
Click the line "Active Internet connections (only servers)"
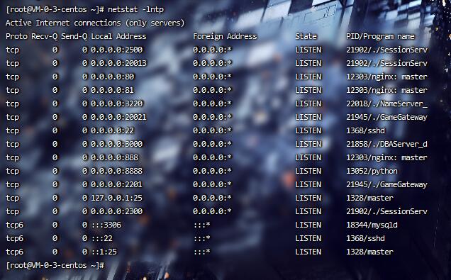tap(95, 23)
